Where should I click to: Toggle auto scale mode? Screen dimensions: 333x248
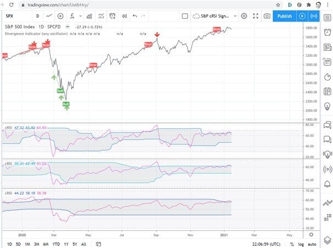click(312, 244)
